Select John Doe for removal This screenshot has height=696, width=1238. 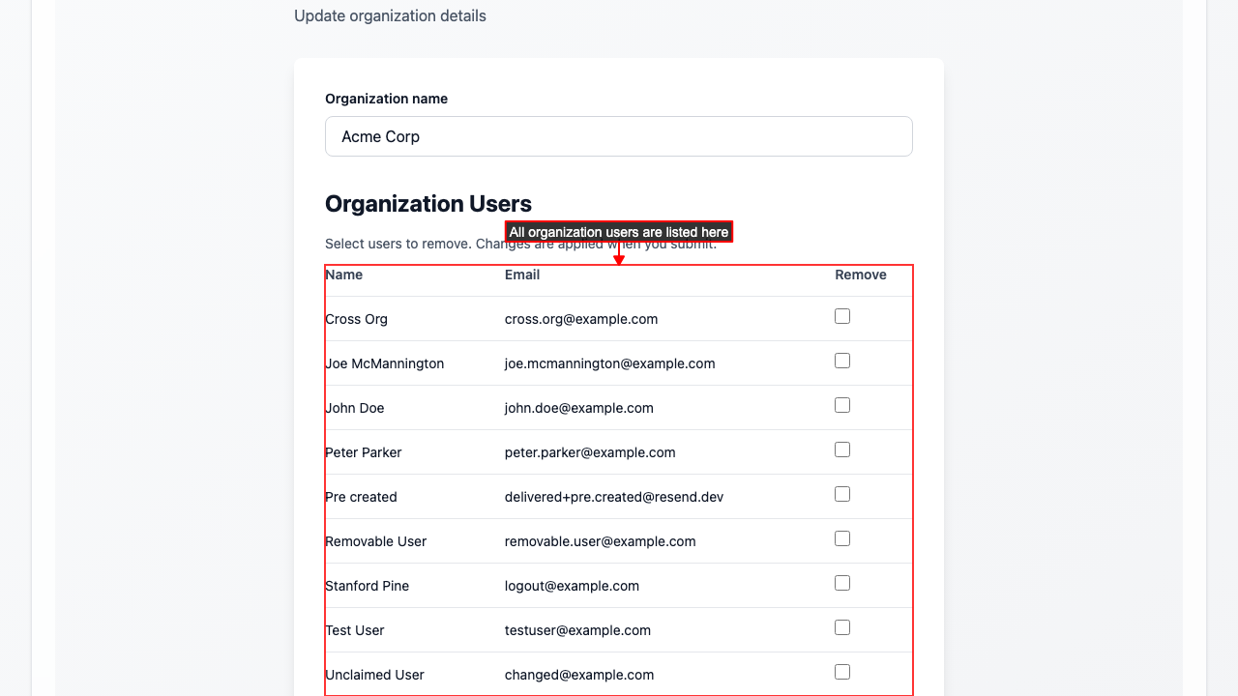click(x=842, y=405)
